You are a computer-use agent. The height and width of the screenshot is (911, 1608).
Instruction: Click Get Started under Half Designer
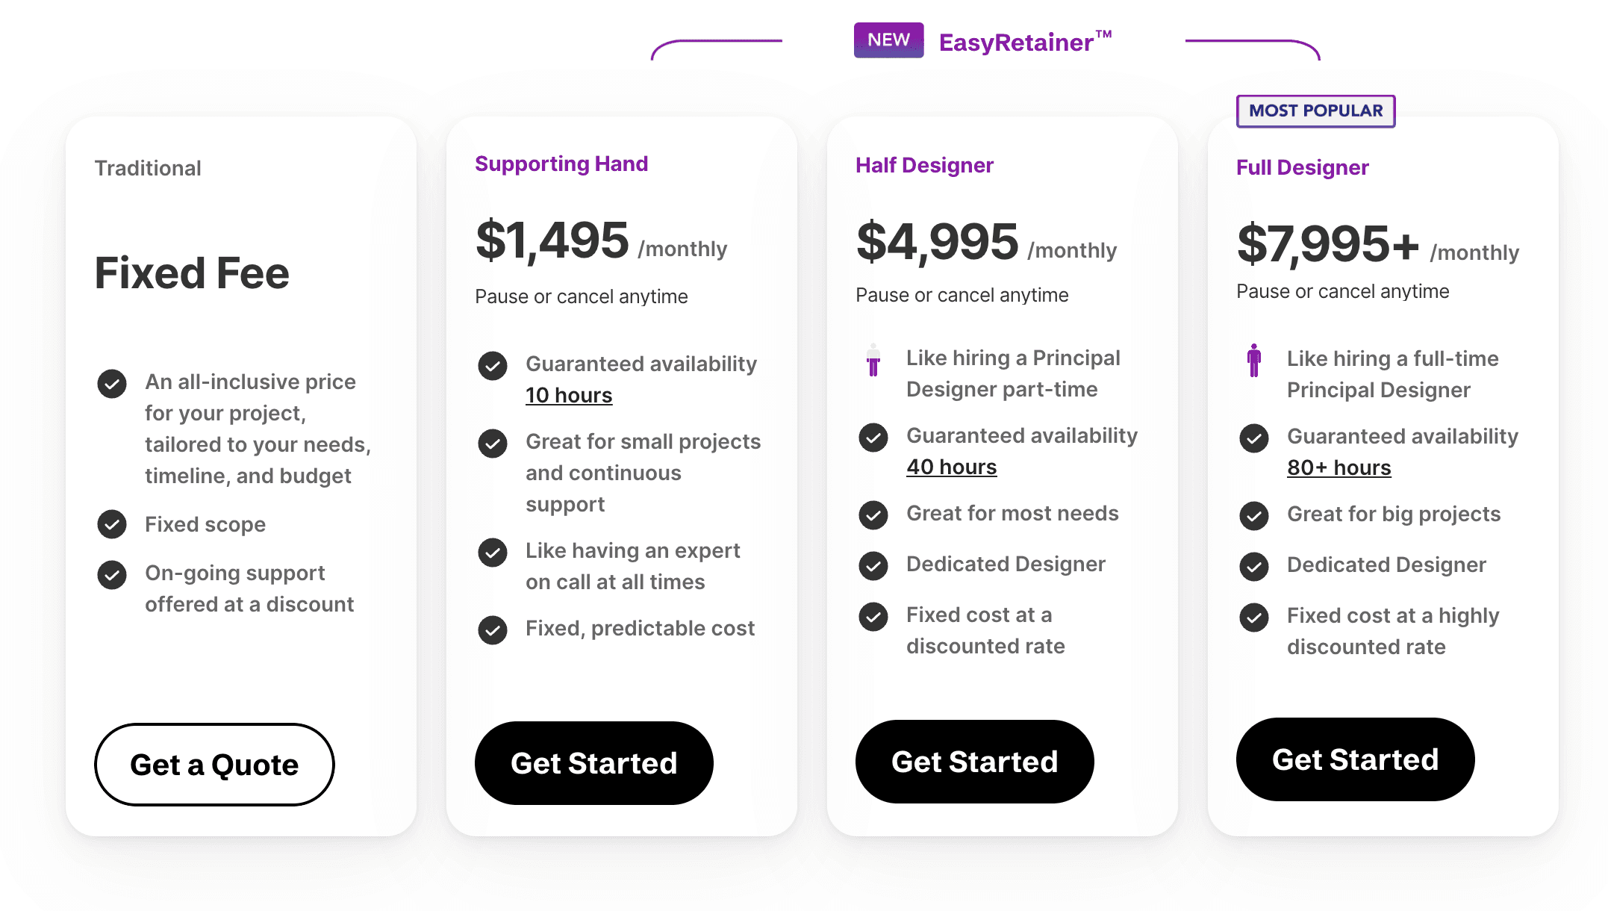tap(975, 761)
